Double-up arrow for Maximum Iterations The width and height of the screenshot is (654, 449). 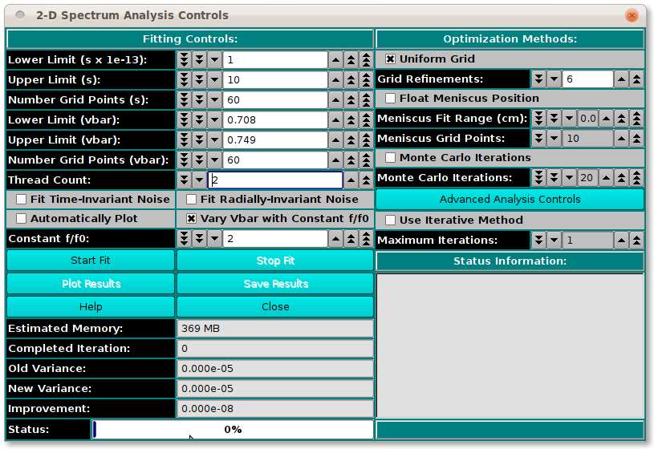[x=636, y=241]
